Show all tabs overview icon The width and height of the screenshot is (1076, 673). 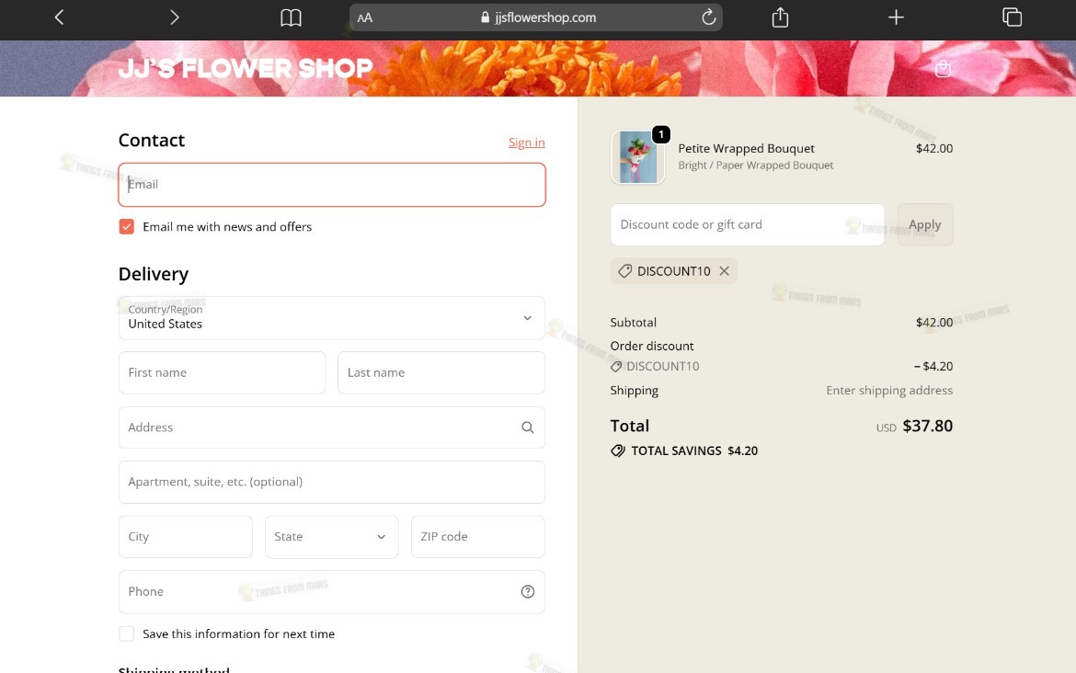1013,17
